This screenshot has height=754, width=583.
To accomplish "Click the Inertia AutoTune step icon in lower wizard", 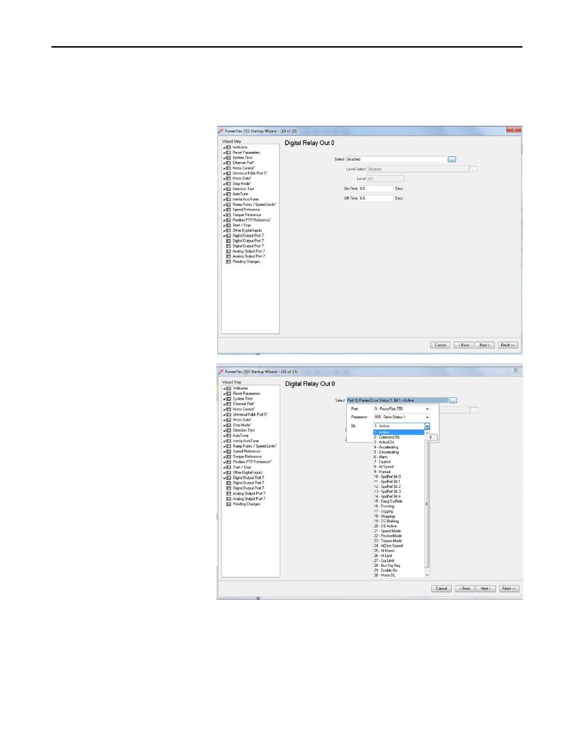I will click(x=229, y=441).
